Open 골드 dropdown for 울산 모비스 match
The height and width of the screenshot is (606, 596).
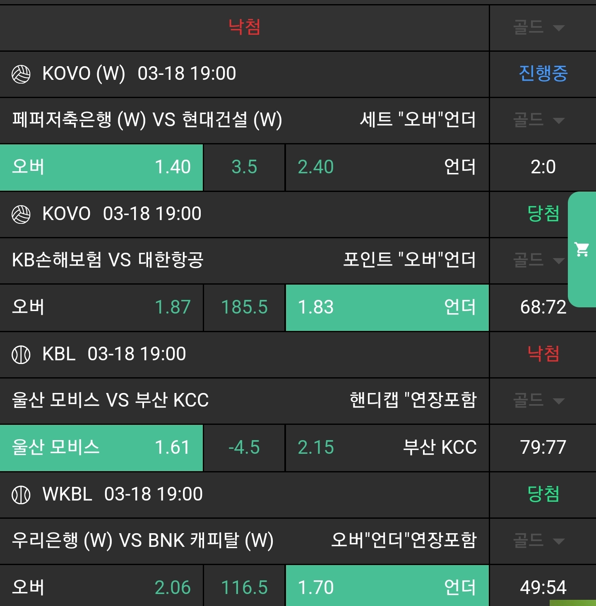(539, 401)
